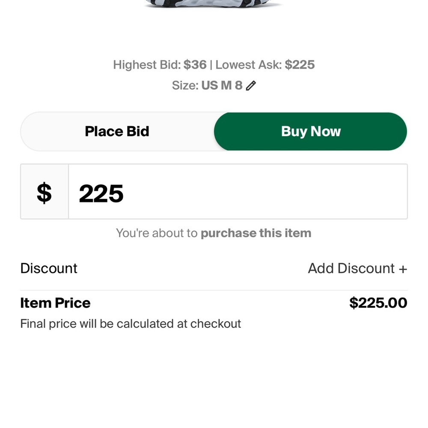This screenshot has width=428, height=428.
Task: Click the 'Lowest Ask:' label text
Action: pyautogui.click(x=249, y=65)
